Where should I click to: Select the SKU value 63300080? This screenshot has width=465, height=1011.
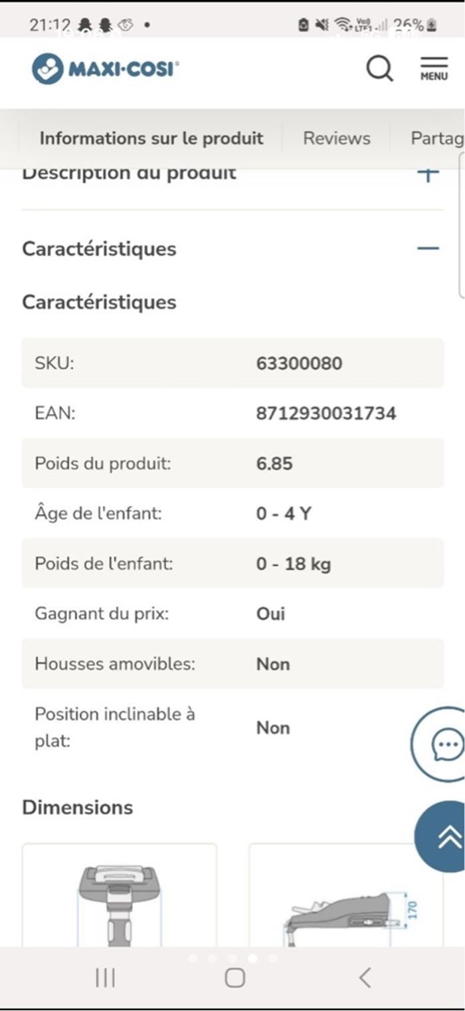point(299,363)
